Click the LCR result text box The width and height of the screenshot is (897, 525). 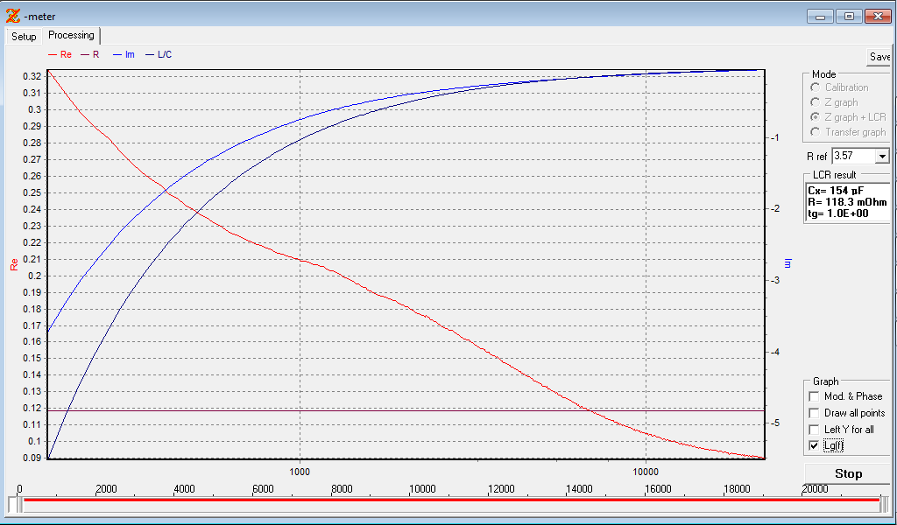[846, 201]
